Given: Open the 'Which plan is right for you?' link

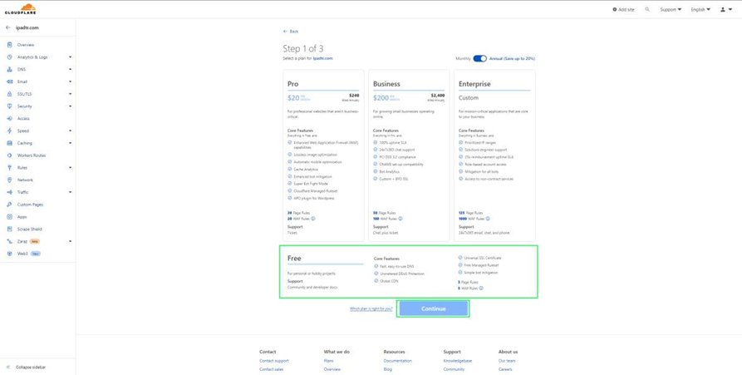Looking at the screenshot, I should click(371, 308).
